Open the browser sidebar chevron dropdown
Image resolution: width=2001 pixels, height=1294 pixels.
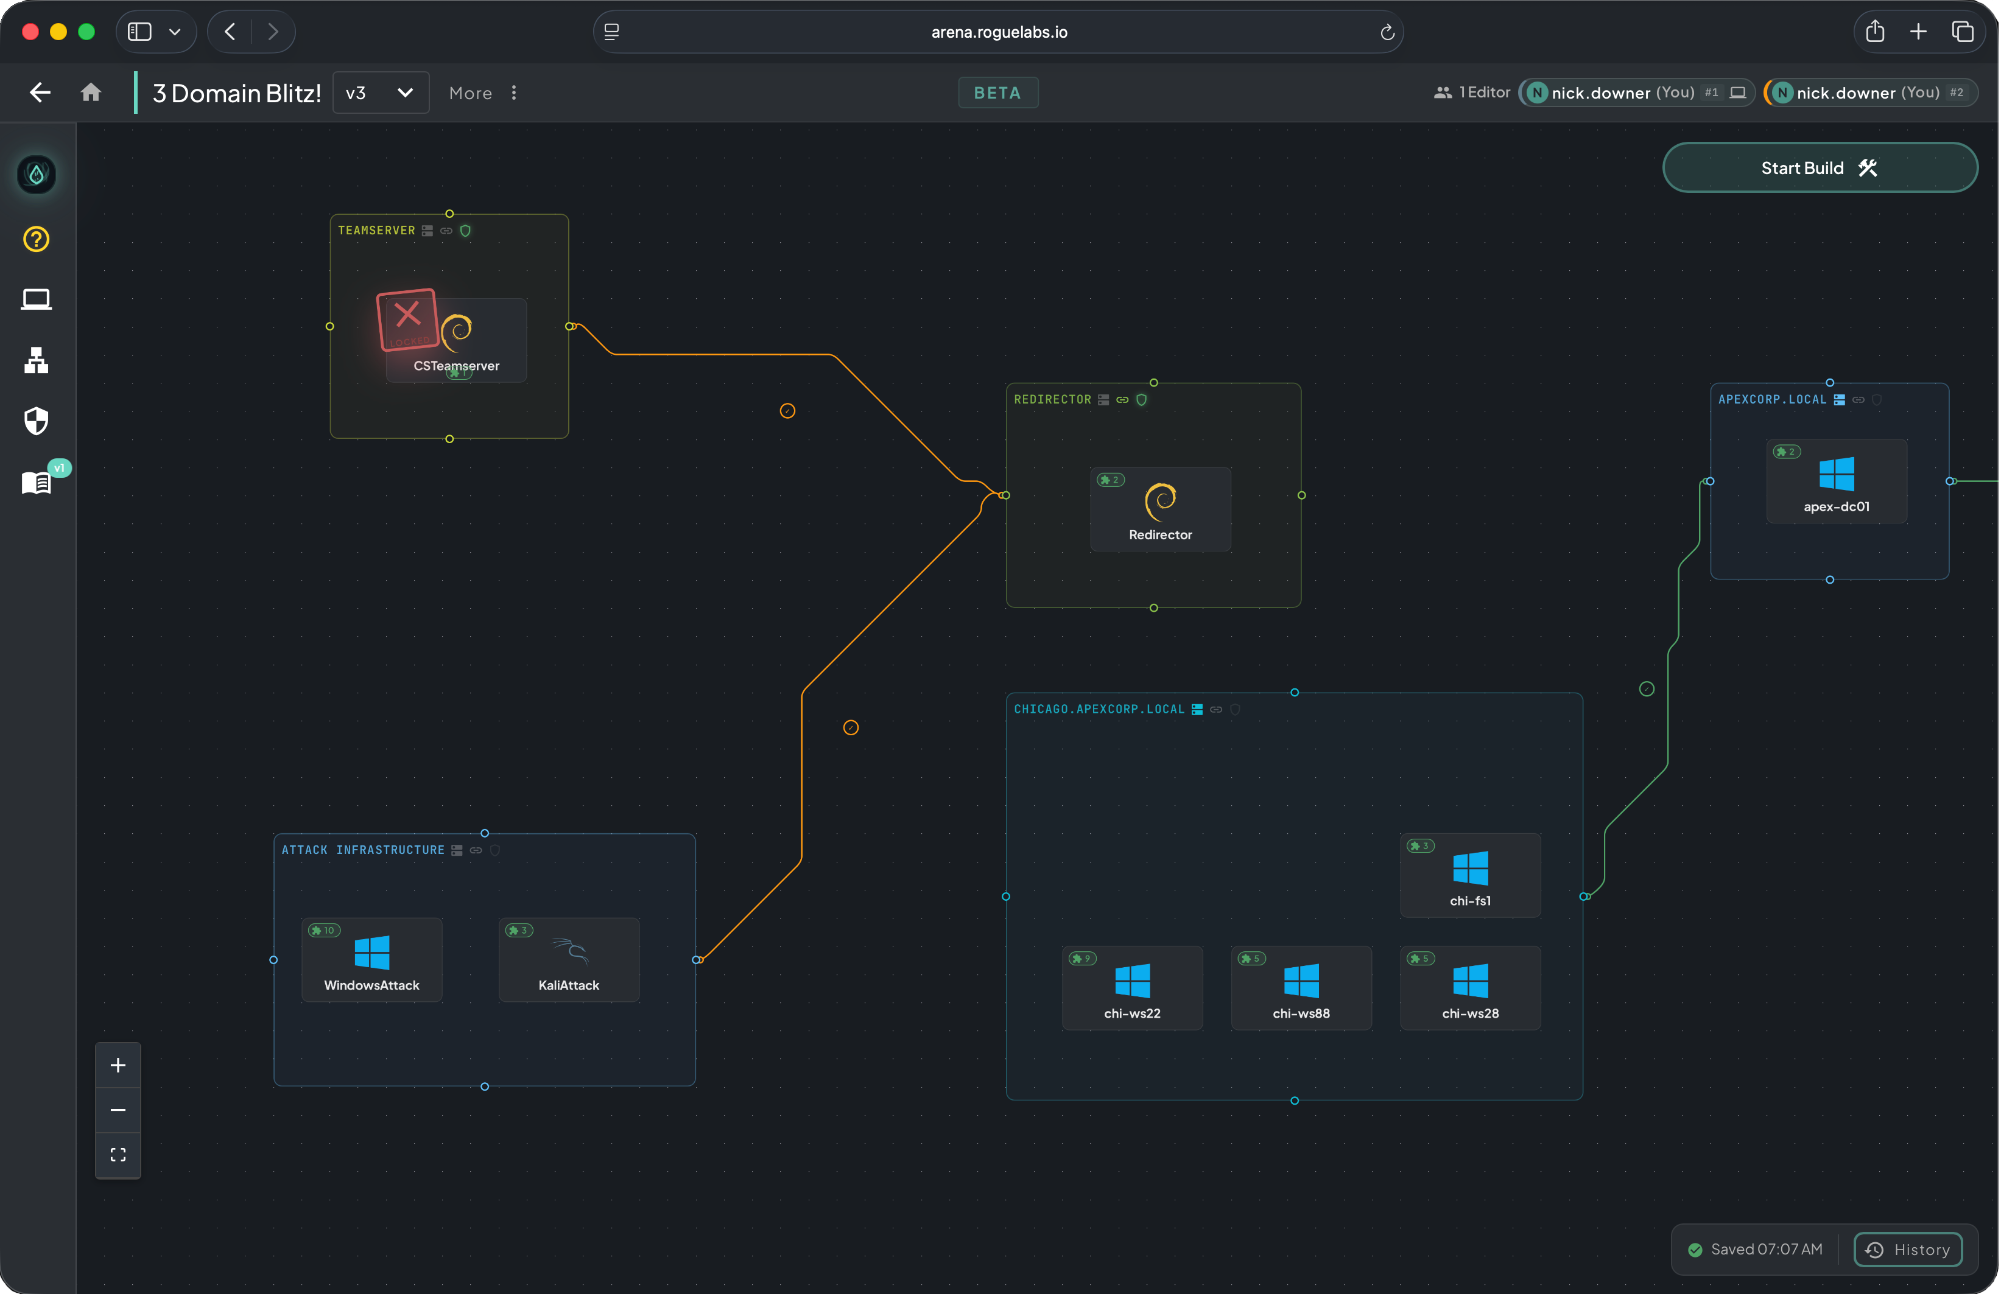click(175, 32)
